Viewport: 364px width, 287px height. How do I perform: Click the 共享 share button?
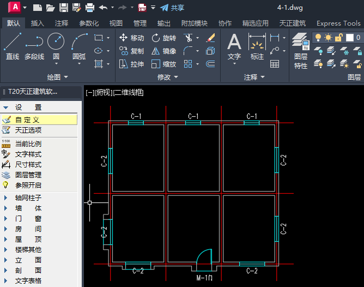tap(172, 8)
